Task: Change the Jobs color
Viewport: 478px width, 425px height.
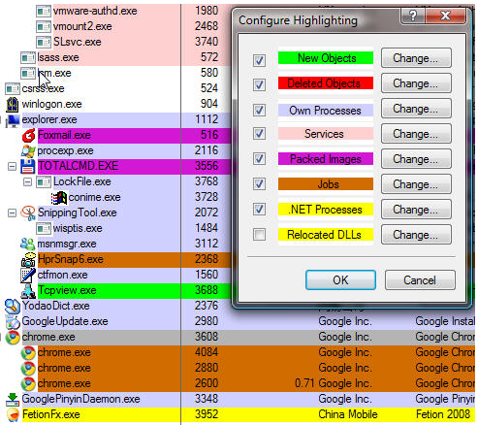Action: pyautogui.click(x=416, y=184)
